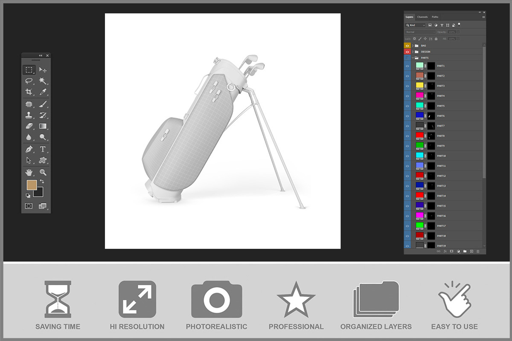Open the tan foreground color swatch

tap(32, 185)
